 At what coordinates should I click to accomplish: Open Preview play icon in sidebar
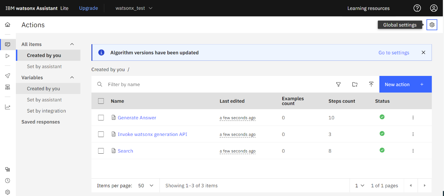[8, 56]
